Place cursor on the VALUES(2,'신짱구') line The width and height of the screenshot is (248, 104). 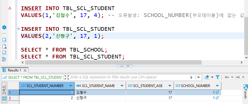click(x=62, y=36)
